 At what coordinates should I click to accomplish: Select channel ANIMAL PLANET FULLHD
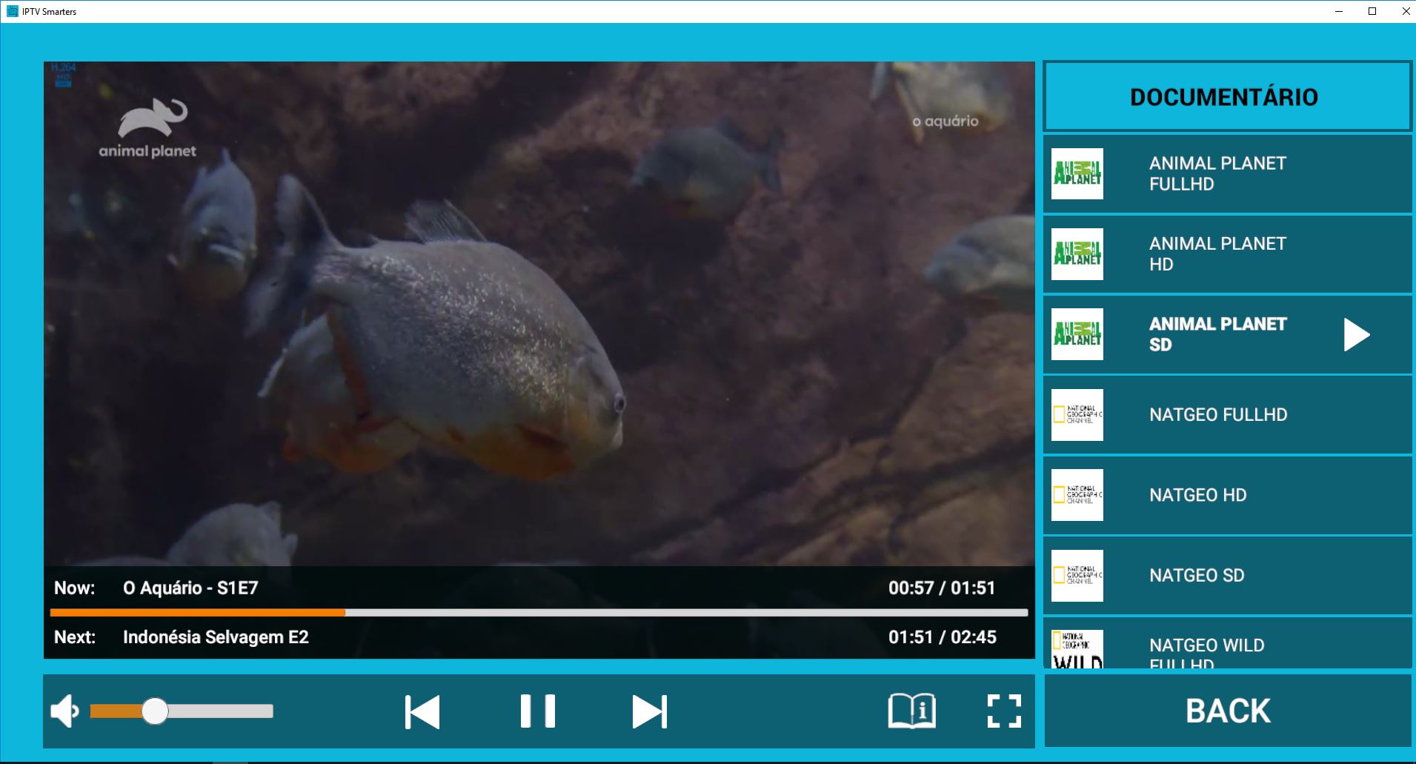[x=1227, y=173]
